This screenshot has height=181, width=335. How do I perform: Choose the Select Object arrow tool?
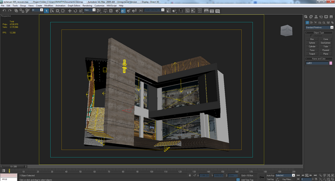point(46,10)
